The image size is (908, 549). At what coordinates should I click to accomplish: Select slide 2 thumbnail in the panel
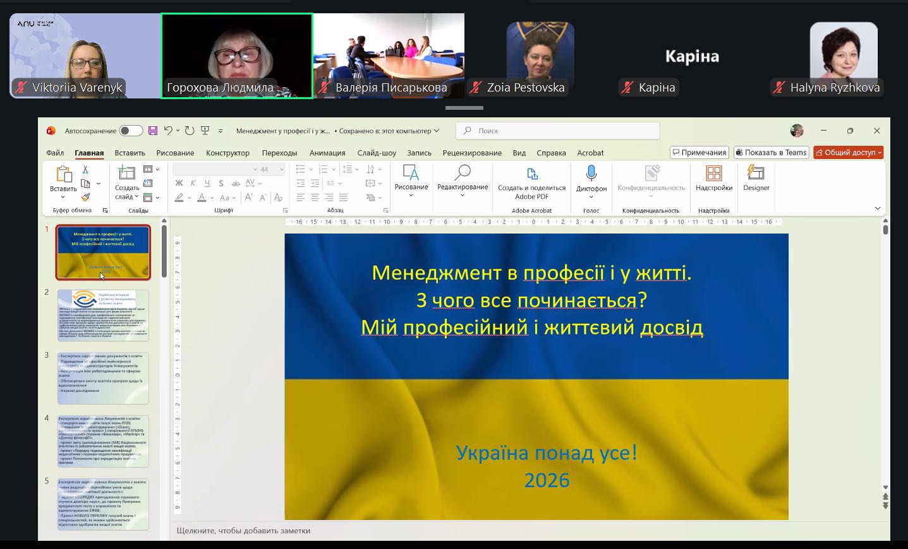click(x=103, y=316)
